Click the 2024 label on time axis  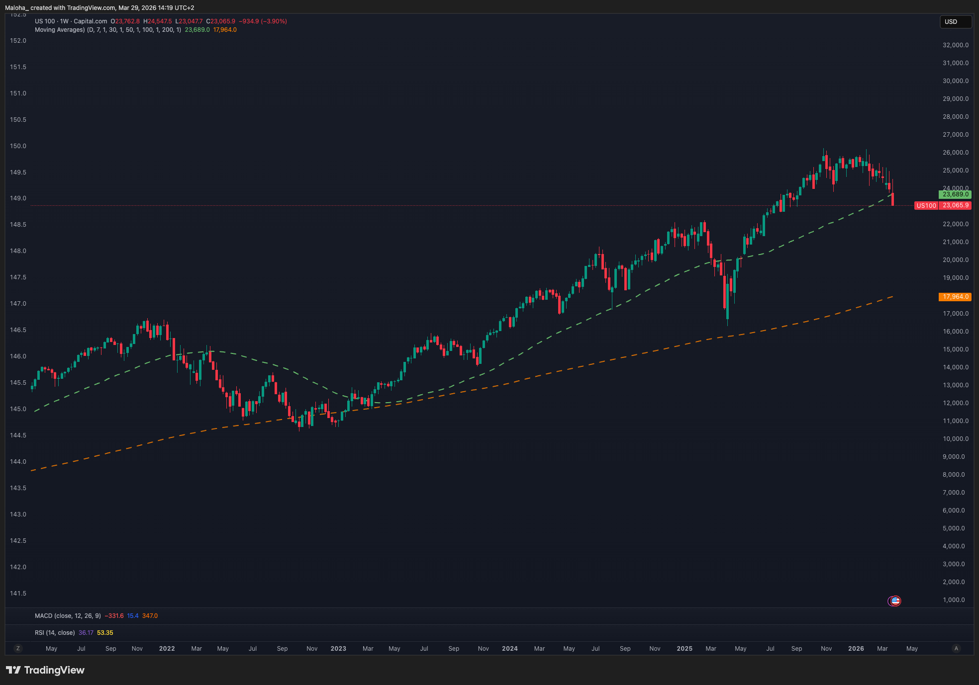click(509, 649)
